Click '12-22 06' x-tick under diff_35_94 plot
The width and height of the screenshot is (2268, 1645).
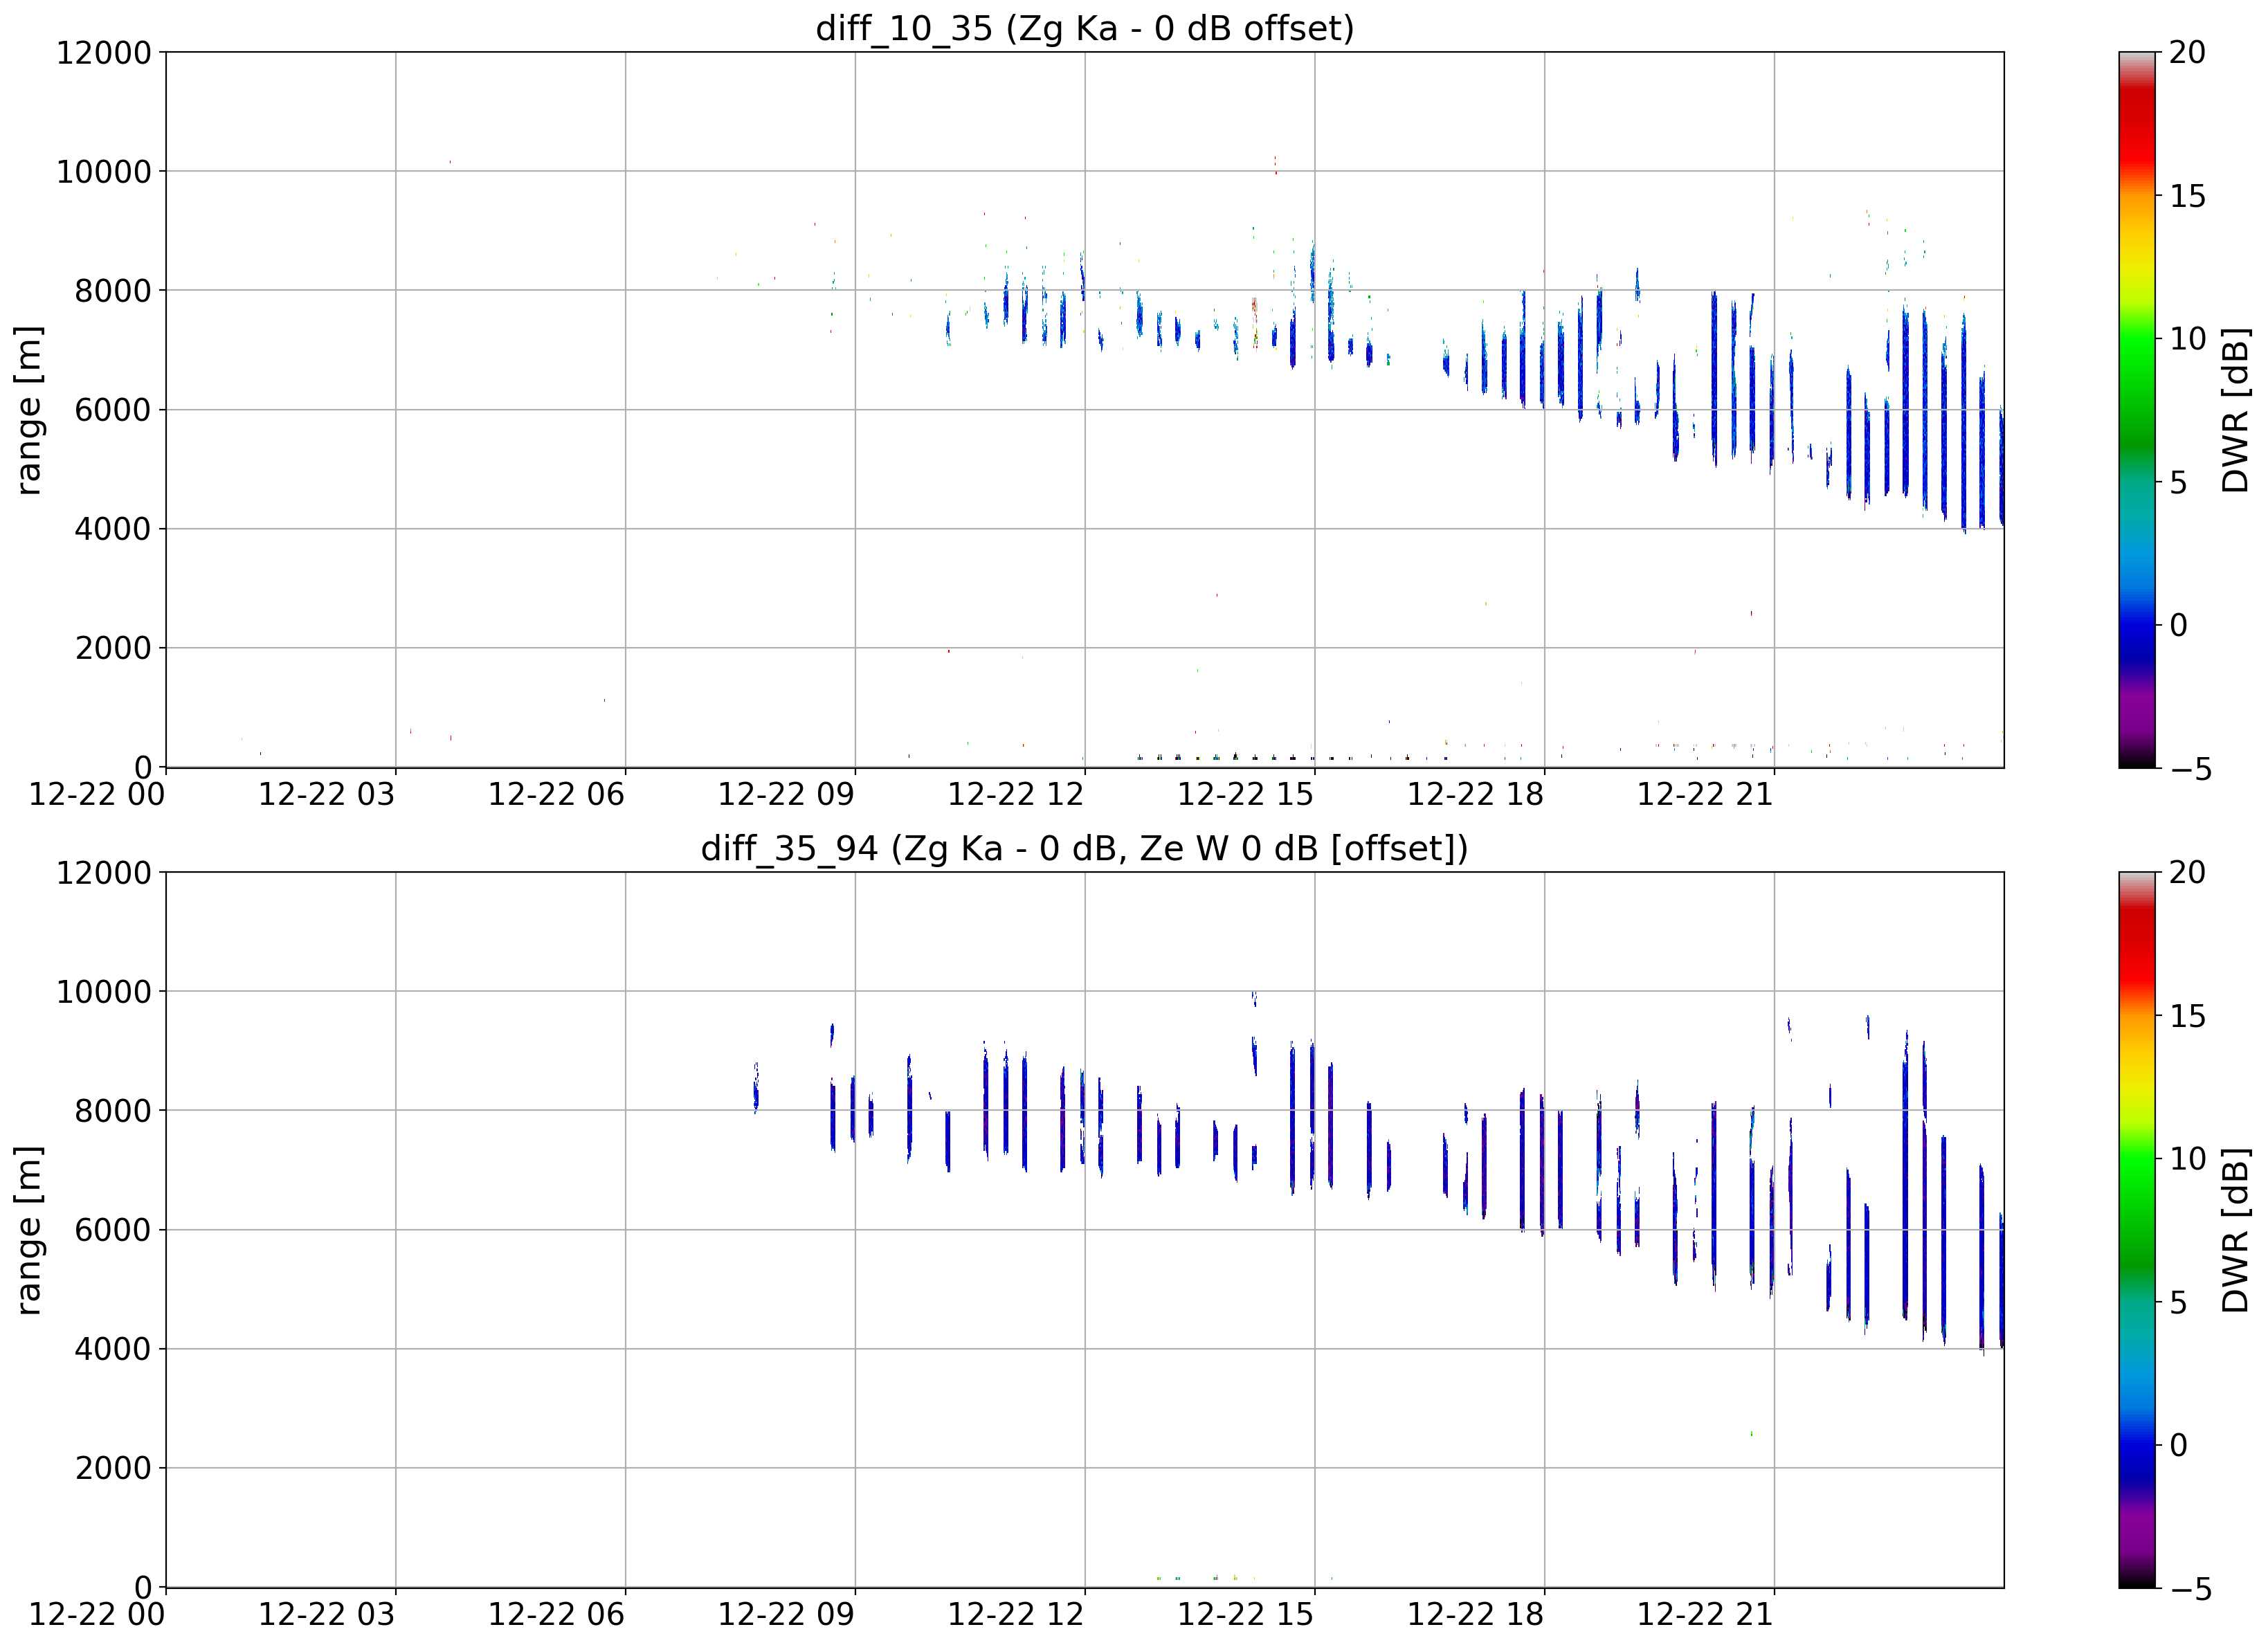(556, 1615)
